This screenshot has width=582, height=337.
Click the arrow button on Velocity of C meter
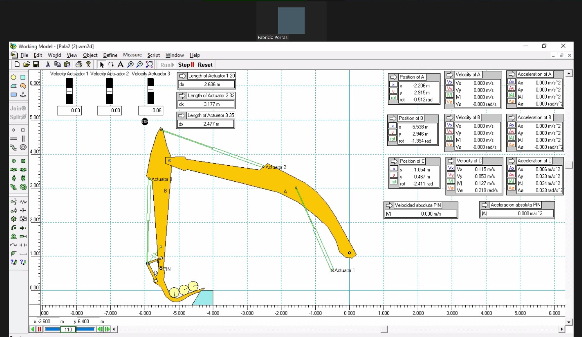click(451, 161)
